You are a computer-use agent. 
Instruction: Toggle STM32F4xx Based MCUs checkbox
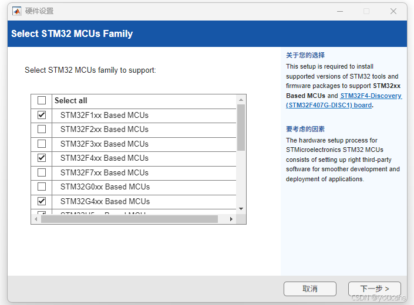(42, 158)
